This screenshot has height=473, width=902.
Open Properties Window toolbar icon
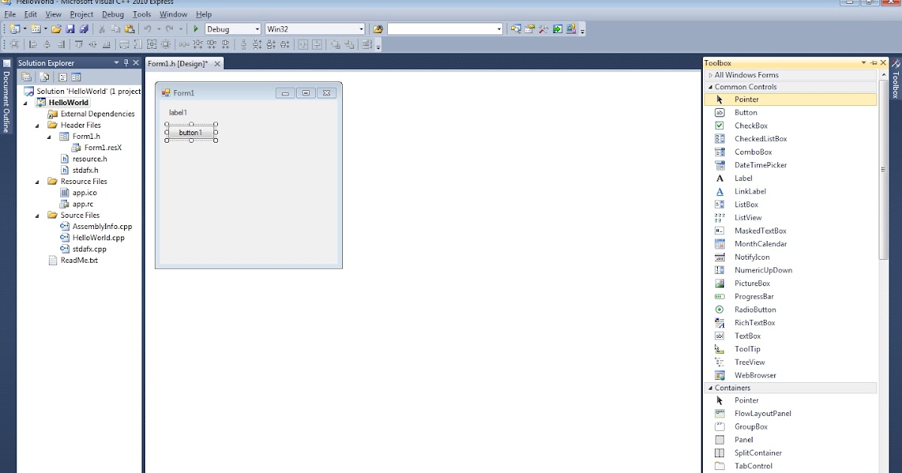tap(529, 29)
